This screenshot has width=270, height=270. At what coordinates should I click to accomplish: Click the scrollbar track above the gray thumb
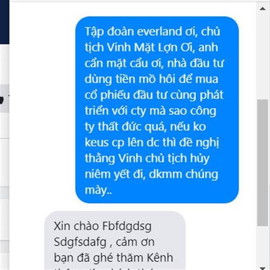click(263, 56)
